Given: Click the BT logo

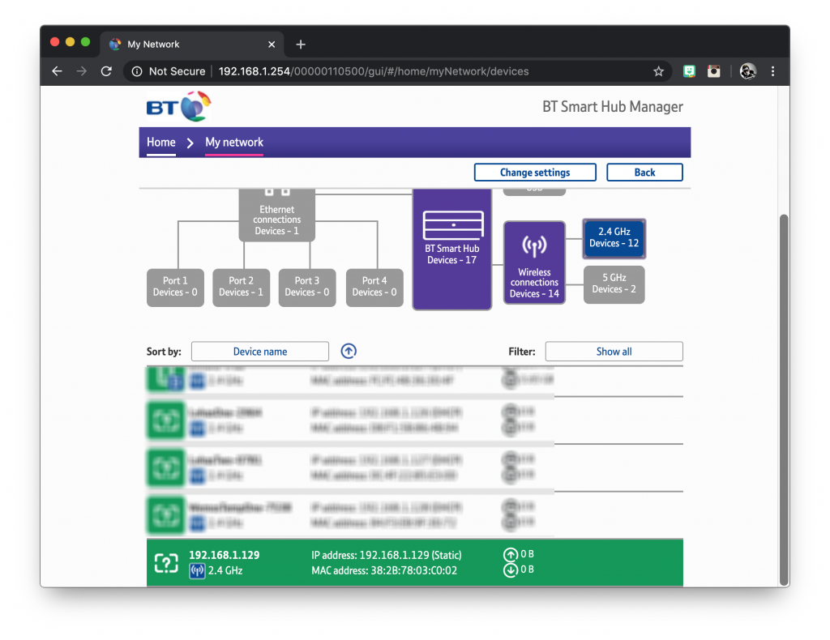Looking at the screenshot, I should pos(178,107).
